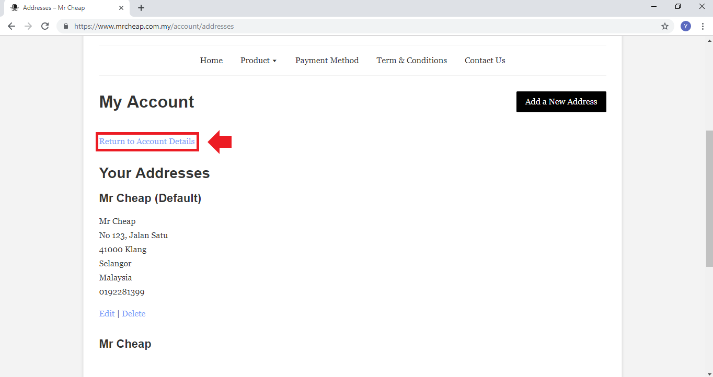Restore down the Chrome window

pos(678,7)
